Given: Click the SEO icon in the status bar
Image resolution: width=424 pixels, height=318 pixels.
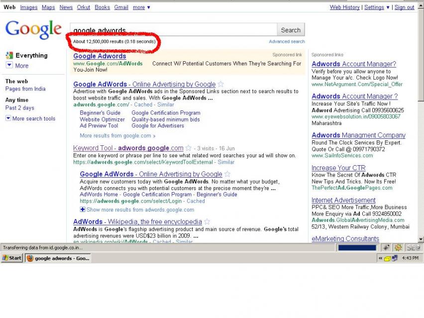Looking at the screenshot, I should tap(414, 247).
